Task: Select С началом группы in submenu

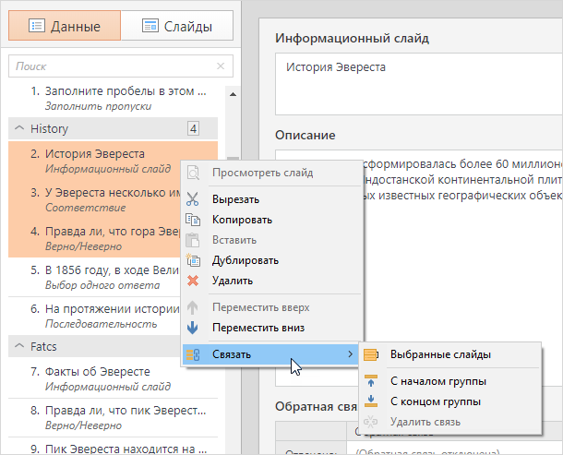Action: pyautogui.click(x=449, y=381)
